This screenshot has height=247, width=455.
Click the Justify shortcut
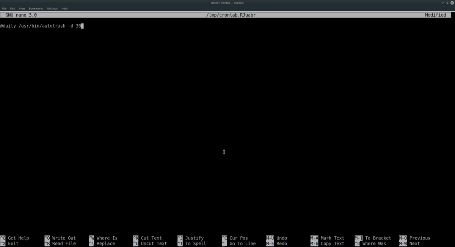pos(194,238)
